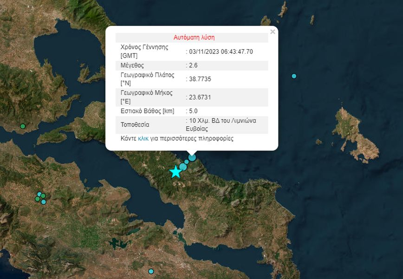Click the upper-right green marker in the western cluster

point(43,196)
